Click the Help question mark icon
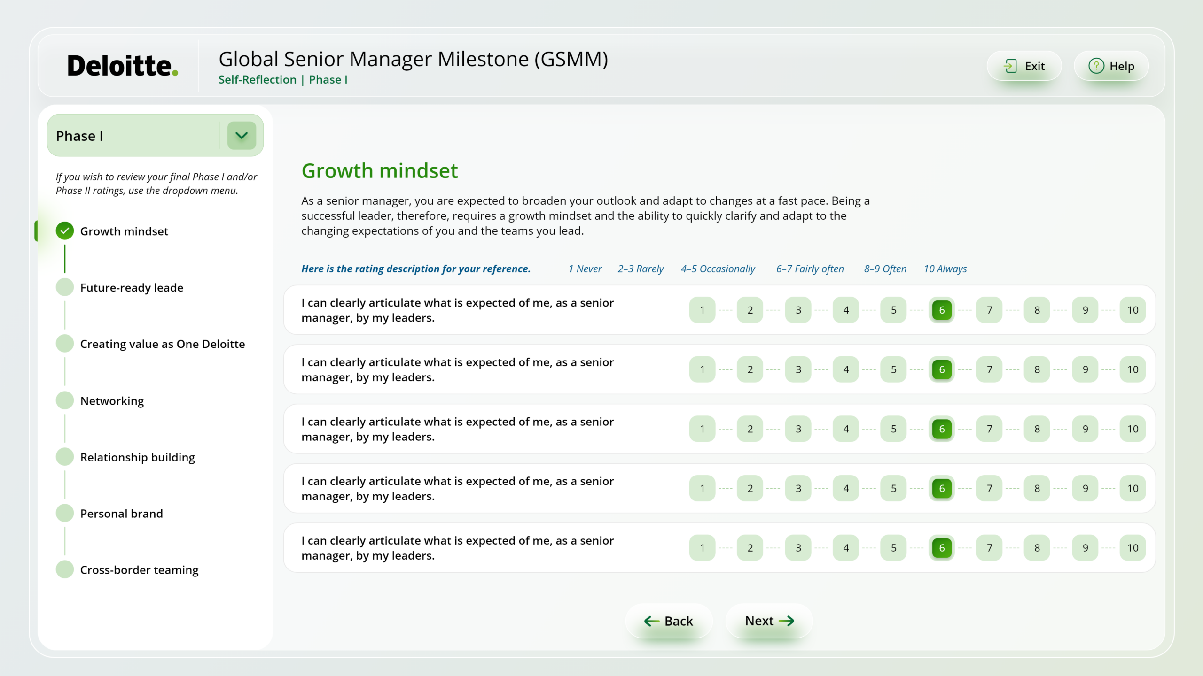The height and width of the screenshot is (676, 1203). pos(1096,66)
